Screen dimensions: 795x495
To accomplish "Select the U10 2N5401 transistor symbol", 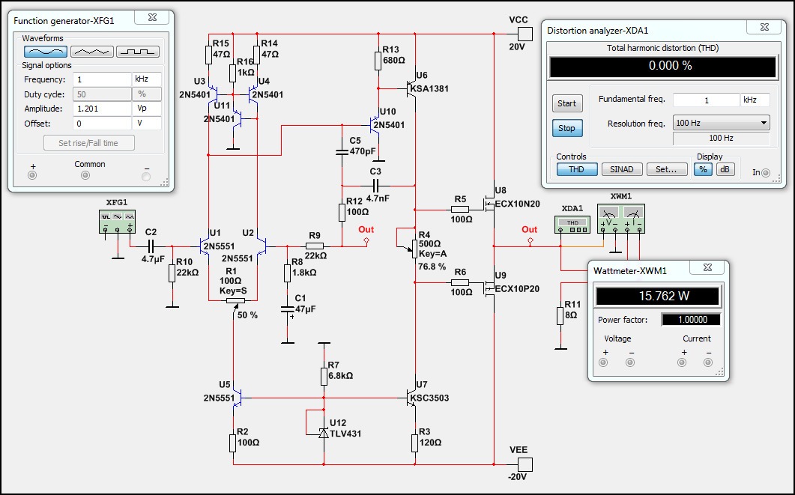I will [375, 124].
